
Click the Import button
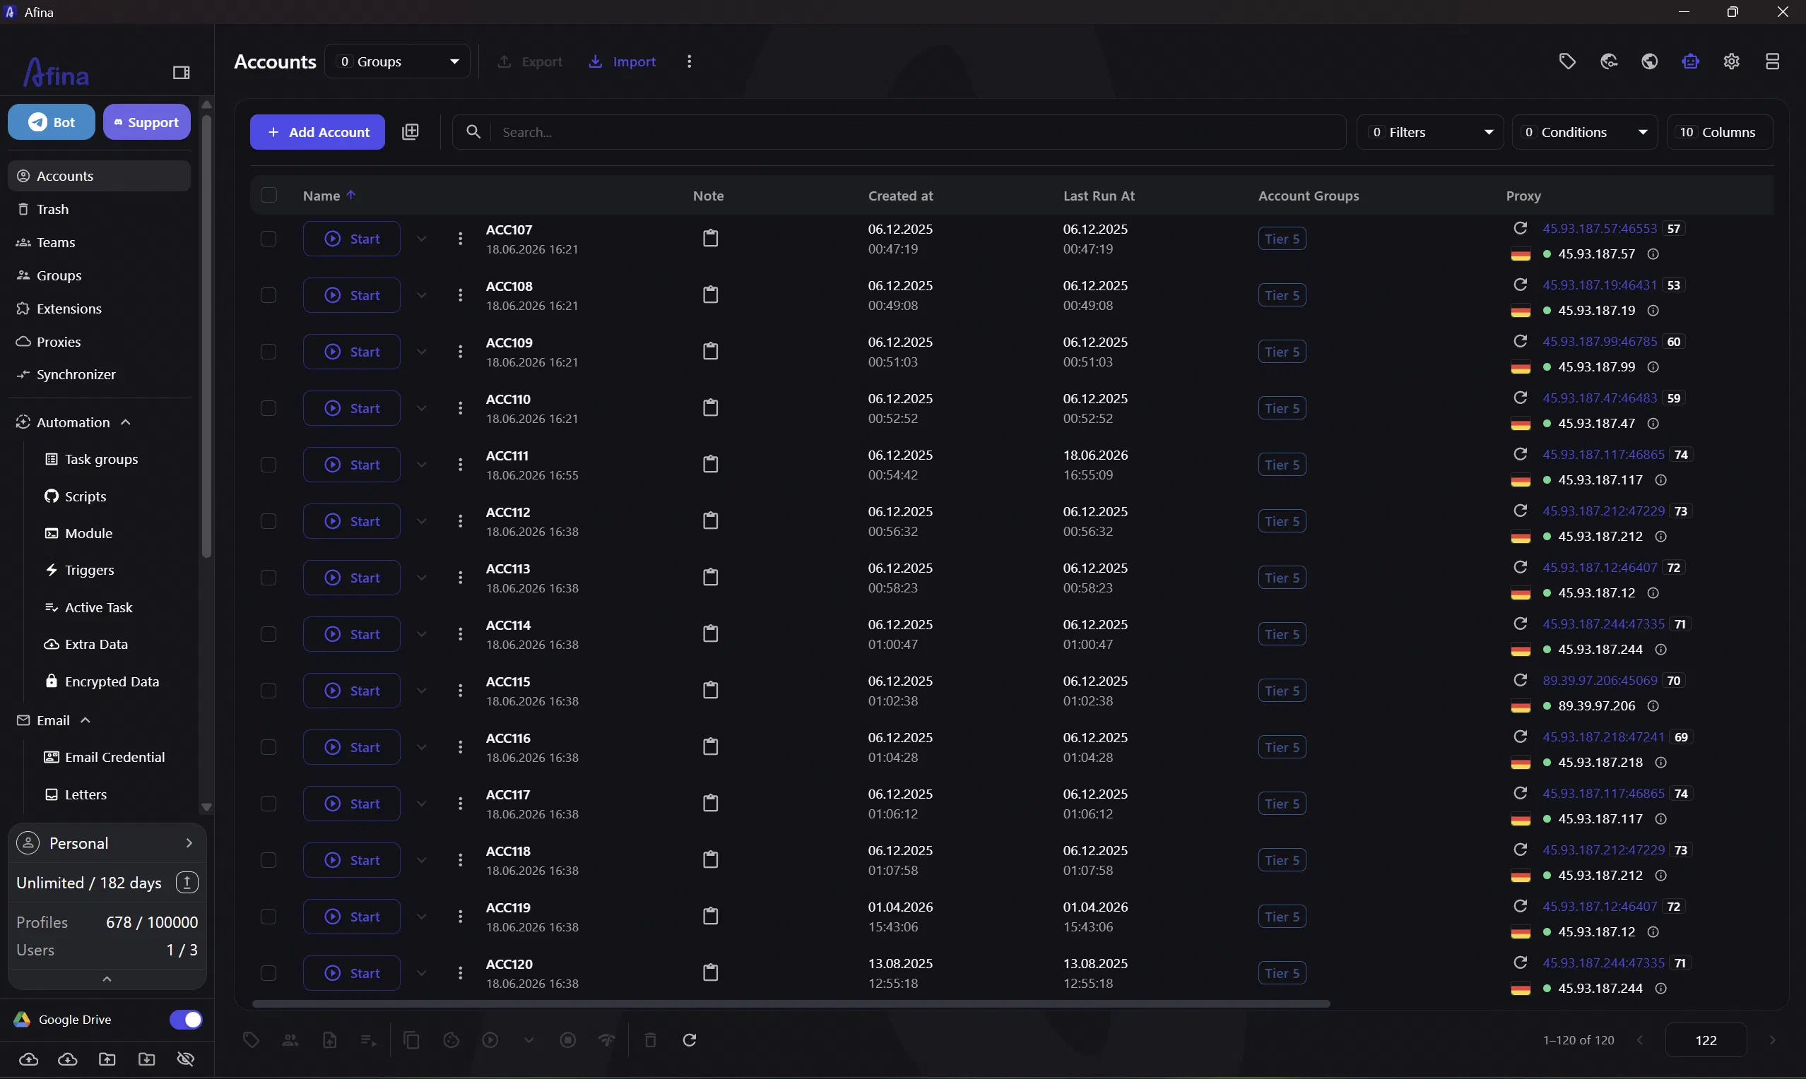click(x=622, y=62)
